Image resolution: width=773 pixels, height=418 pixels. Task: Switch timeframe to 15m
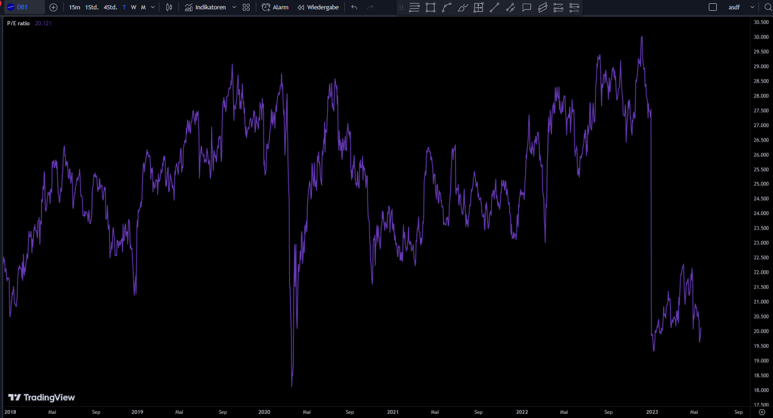[74, 7]
